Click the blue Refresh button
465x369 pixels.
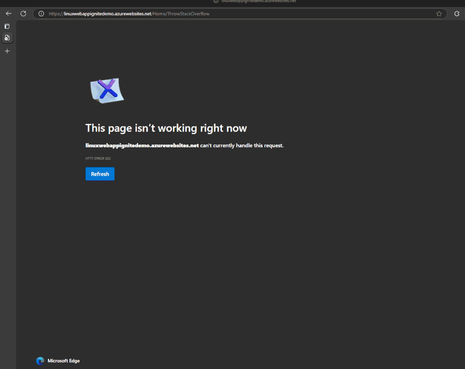100,174
